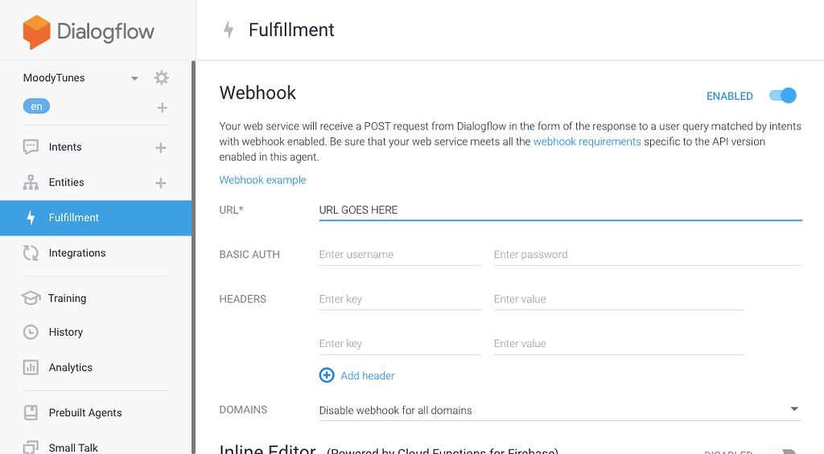This screenshot has height=454, width=824.
Task: Open the webhook requirements link
Action: (x=587, y=141)
